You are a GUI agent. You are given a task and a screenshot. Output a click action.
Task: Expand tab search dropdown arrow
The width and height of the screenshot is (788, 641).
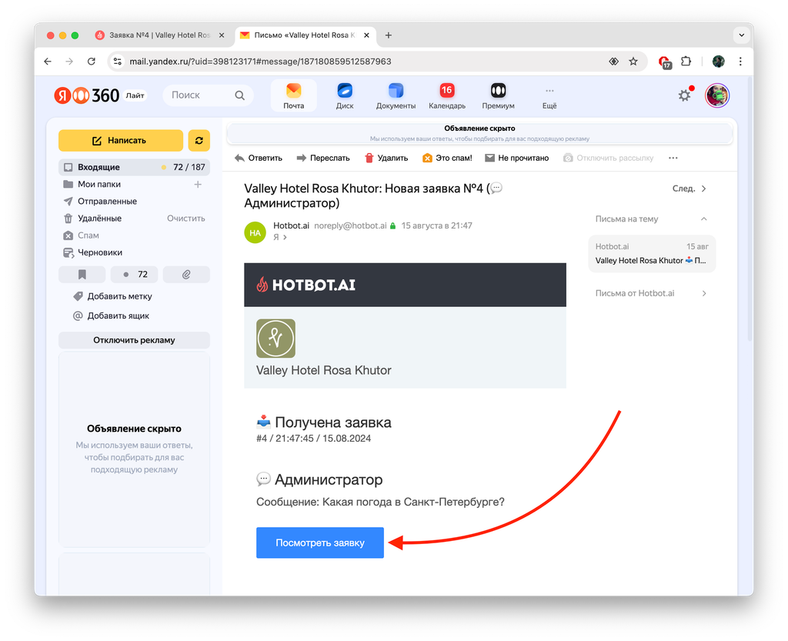(741, 35)
